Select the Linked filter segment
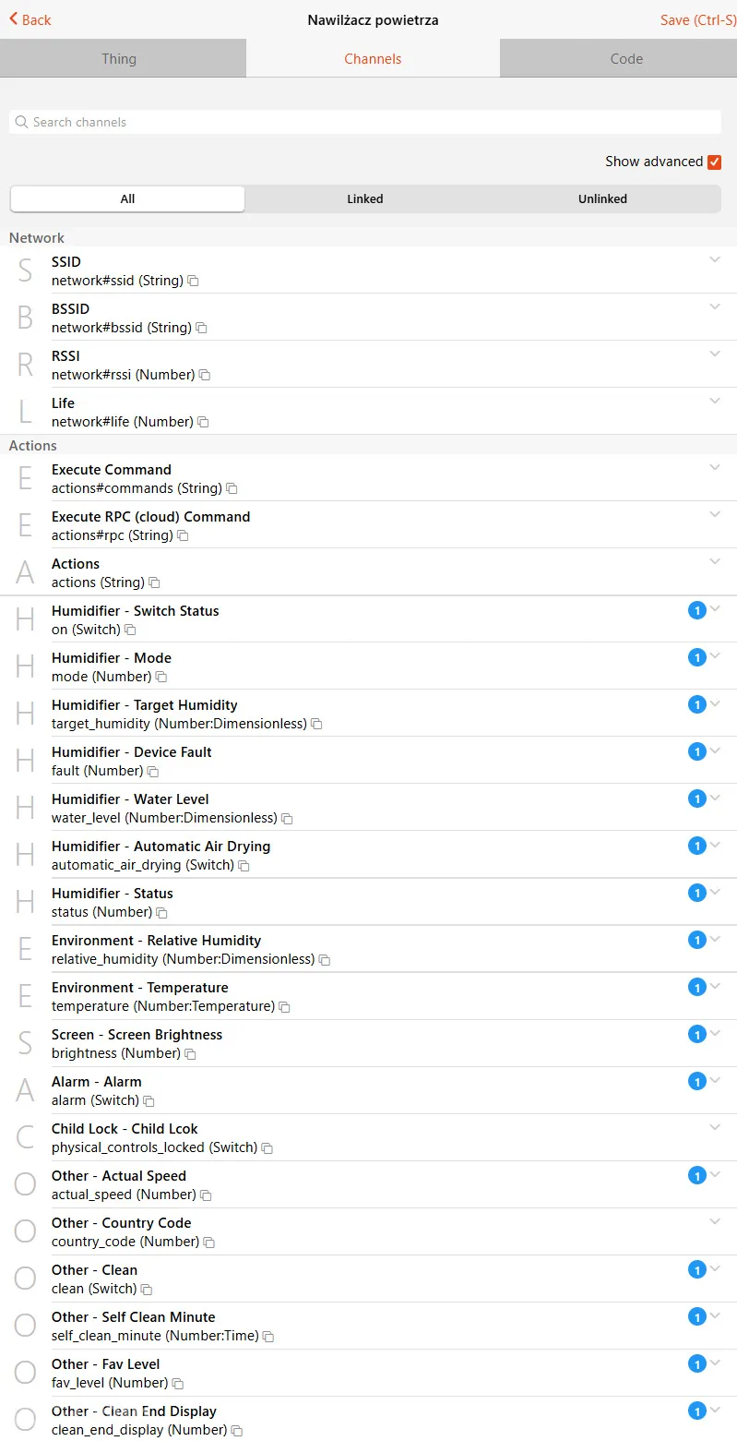The image size is (737, 1441). click(365, 198)
